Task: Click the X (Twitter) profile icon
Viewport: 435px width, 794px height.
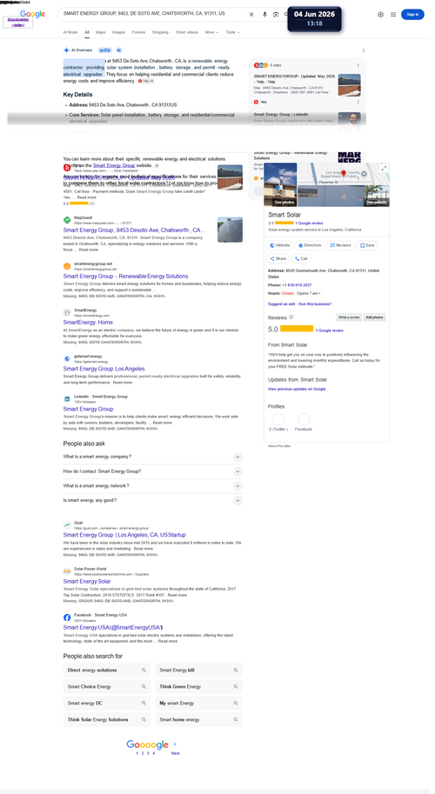Action: click(278, 419)
